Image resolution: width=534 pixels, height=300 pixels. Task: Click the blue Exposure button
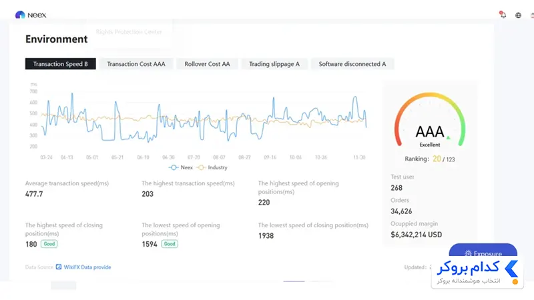(x=483, y=252)
